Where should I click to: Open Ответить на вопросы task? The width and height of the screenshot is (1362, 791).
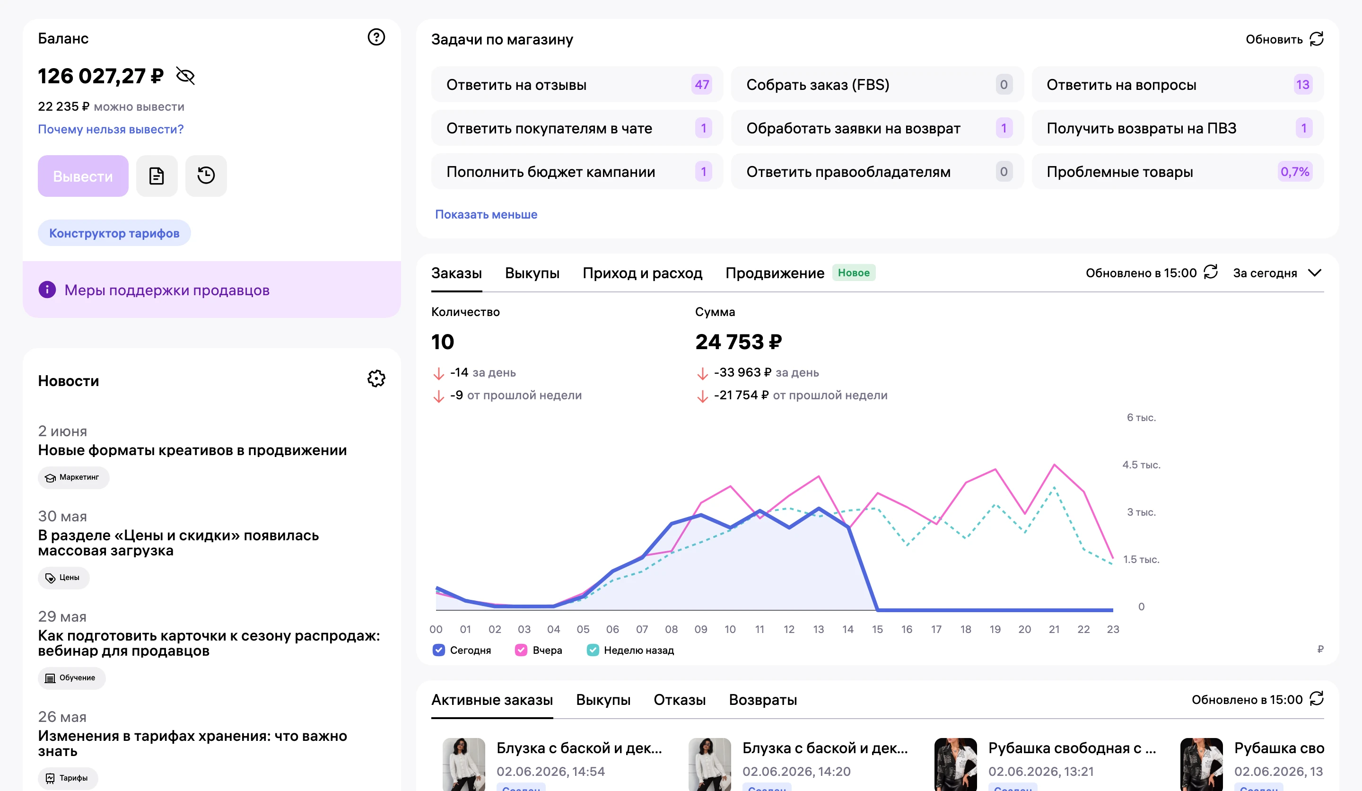pyautogui.click(x=1177, y=84)
